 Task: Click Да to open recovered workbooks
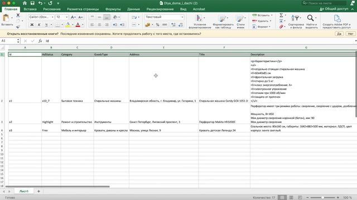point(339,34)
